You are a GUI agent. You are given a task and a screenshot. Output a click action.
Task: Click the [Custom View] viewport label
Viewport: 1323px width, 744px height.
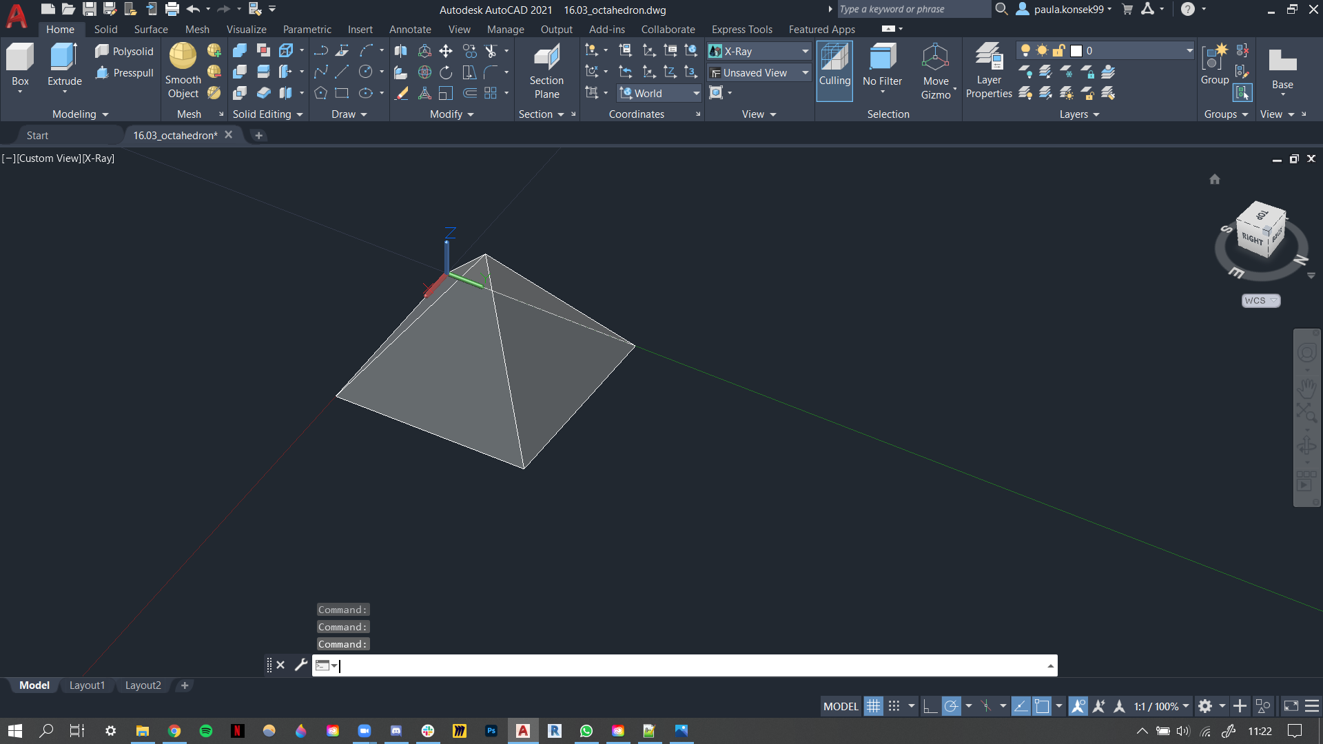pos(49,158)
